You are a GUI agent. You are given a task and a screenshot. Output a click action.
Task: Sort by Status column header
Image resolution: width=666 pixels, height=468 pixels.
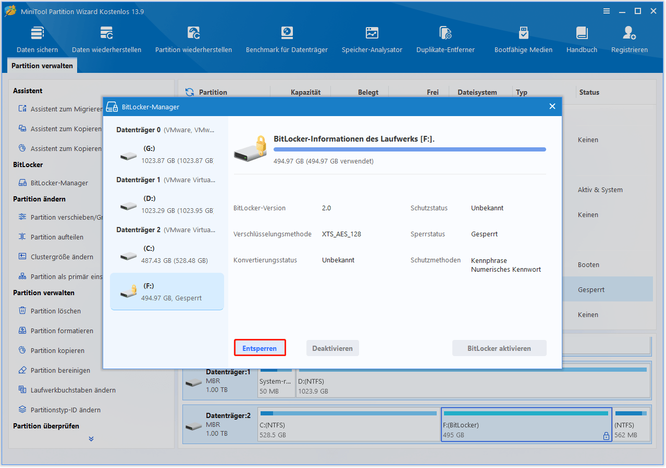click(x=589, y=92)
